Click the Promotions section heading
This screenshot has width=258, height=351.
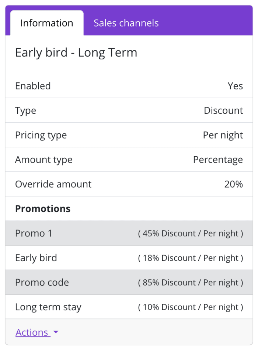[43, 208]
